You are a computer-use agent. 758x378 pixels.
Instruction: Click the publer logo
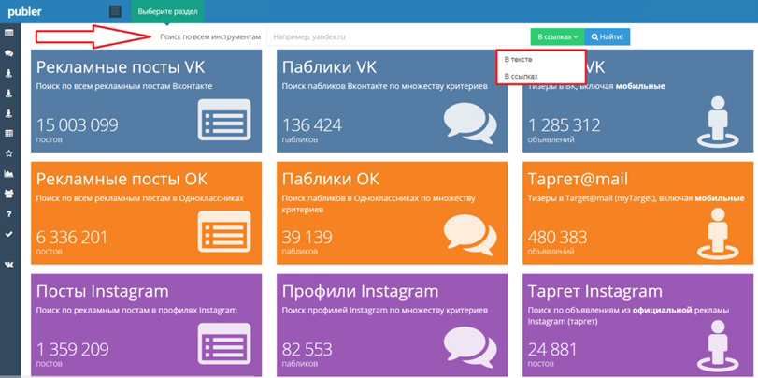[x=24, y=12]
